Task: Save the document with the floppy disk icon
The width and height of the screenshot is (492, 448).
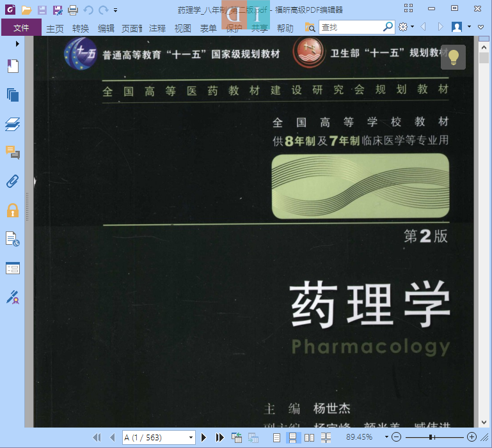Action: (x=42, y=10)
